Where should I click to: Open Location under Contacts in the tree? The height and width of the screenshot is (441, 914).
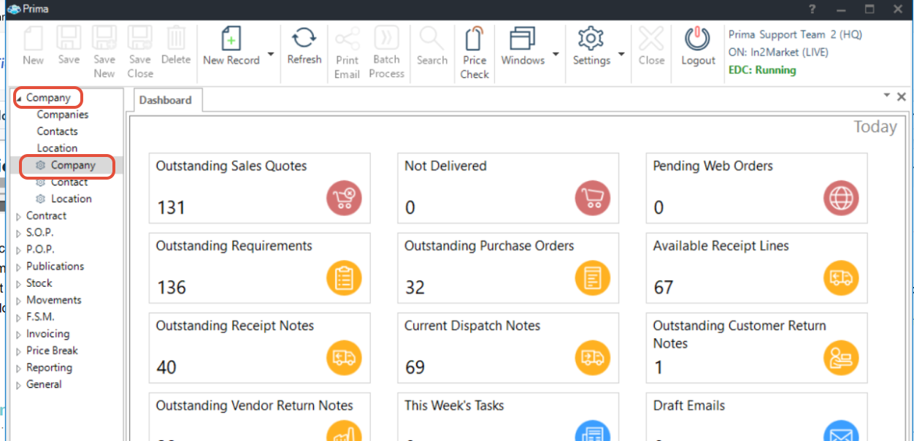58,148
